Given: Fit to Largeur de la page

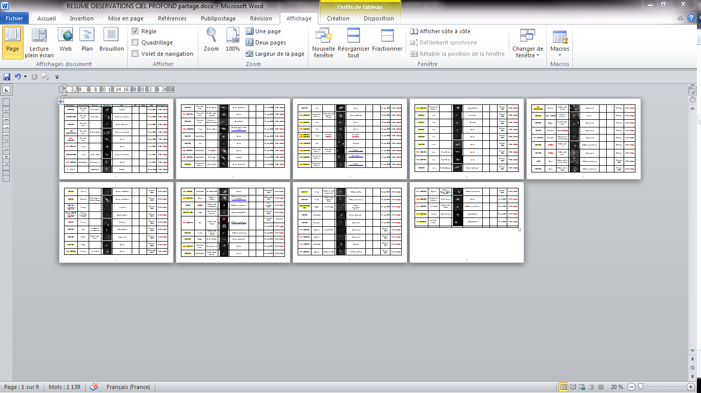Looking at the screenshot, I should click(x=275, y=54).
